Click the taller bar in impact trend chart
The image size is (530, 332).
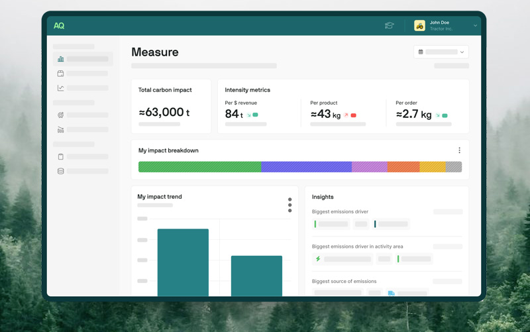click(x=183, y=262)
